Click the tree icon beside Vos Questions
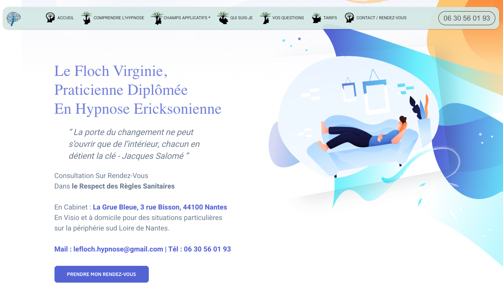The image size is (503, 291). pos(265,18)
